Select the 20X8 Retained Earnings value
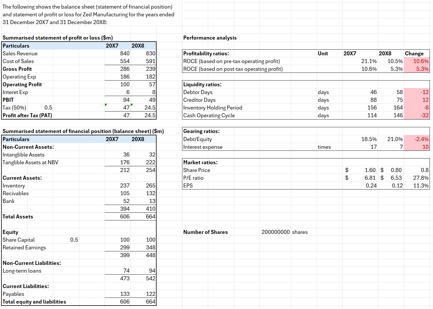Viewport: 433px width, 309px height. click(x=143, y=247)
